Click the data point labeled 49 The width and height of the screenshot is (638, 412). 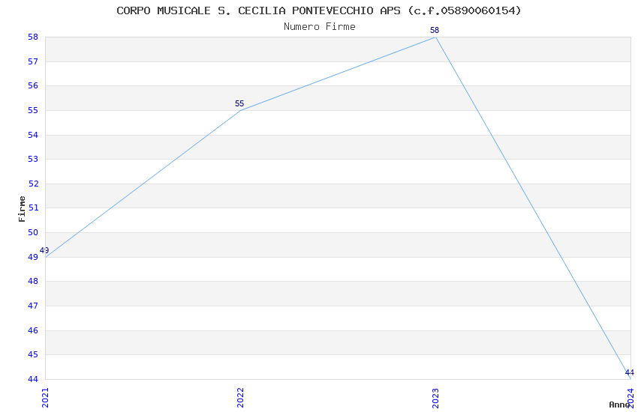pos(45,257)
